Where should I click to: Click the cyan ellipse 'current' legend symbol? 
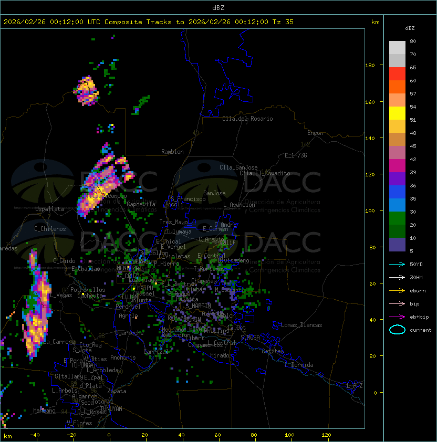tap(397, 330)
